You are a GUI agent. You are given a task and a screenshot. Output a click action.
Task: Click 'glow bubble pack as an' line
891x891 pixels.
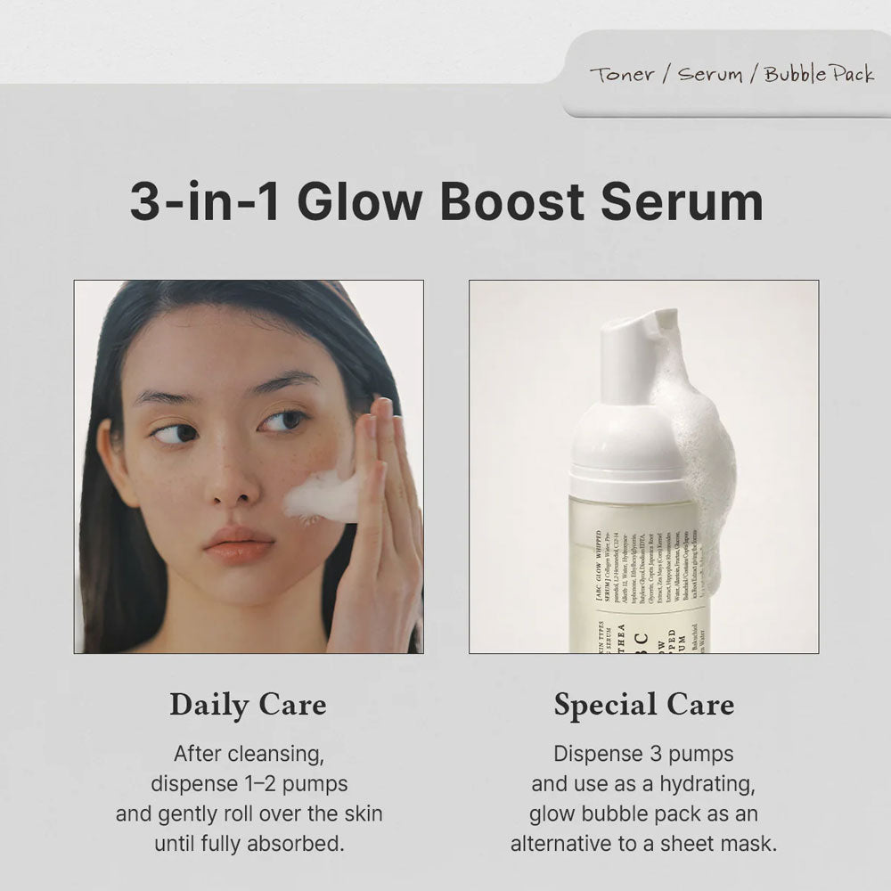[644, 813]
